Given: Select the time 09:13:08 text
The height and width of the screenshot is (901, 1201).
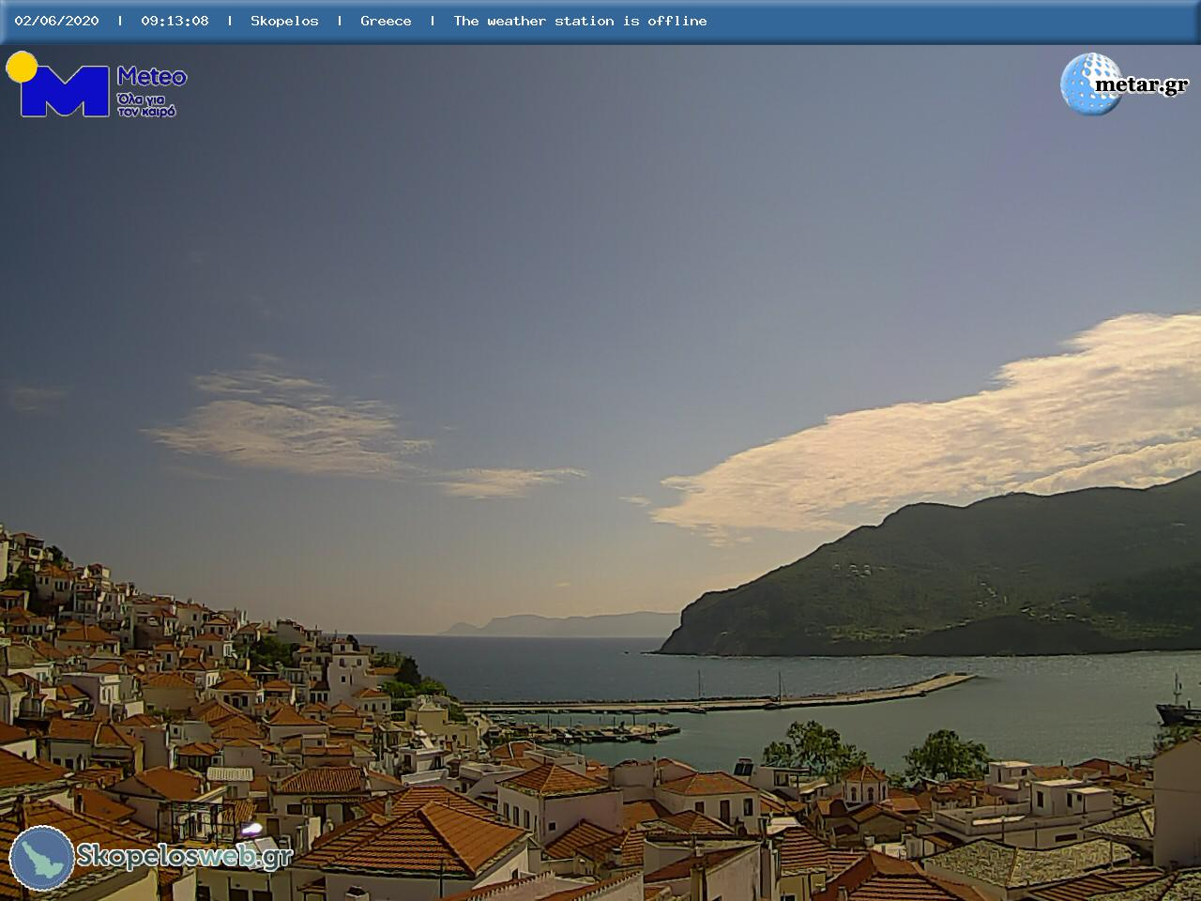Looking at the screenshot, I should (x=175, y=21).
